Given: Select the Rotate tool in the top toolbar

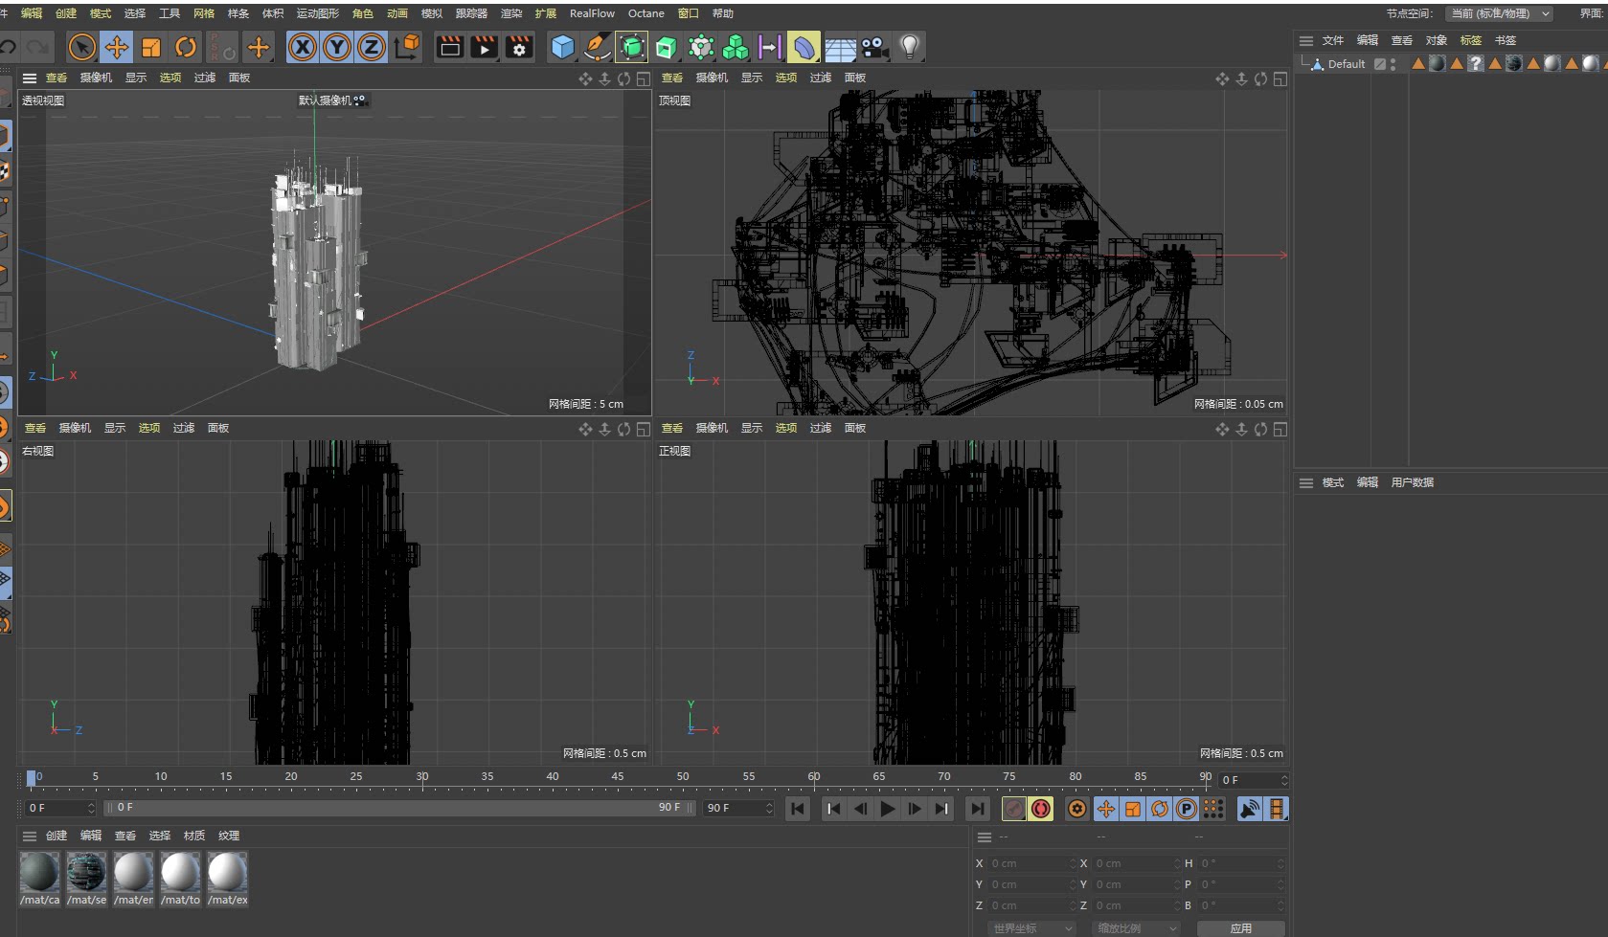Looking at the screenshot, I should click(x=186, y=47).
